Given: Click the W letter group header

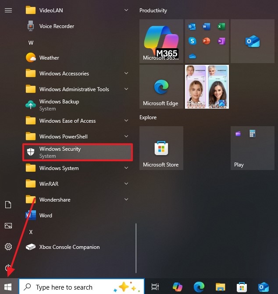Looking at the screenshot, I should pyautogui.click(x=31, y=43).
